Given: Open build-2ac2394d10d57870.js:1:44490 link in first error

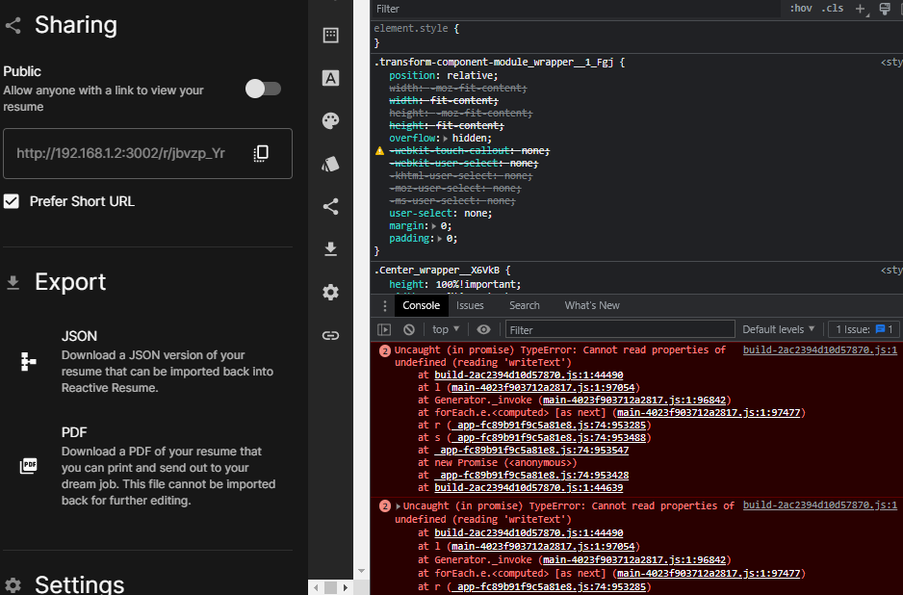Looking at the screenshot, I should coord(529,375).
